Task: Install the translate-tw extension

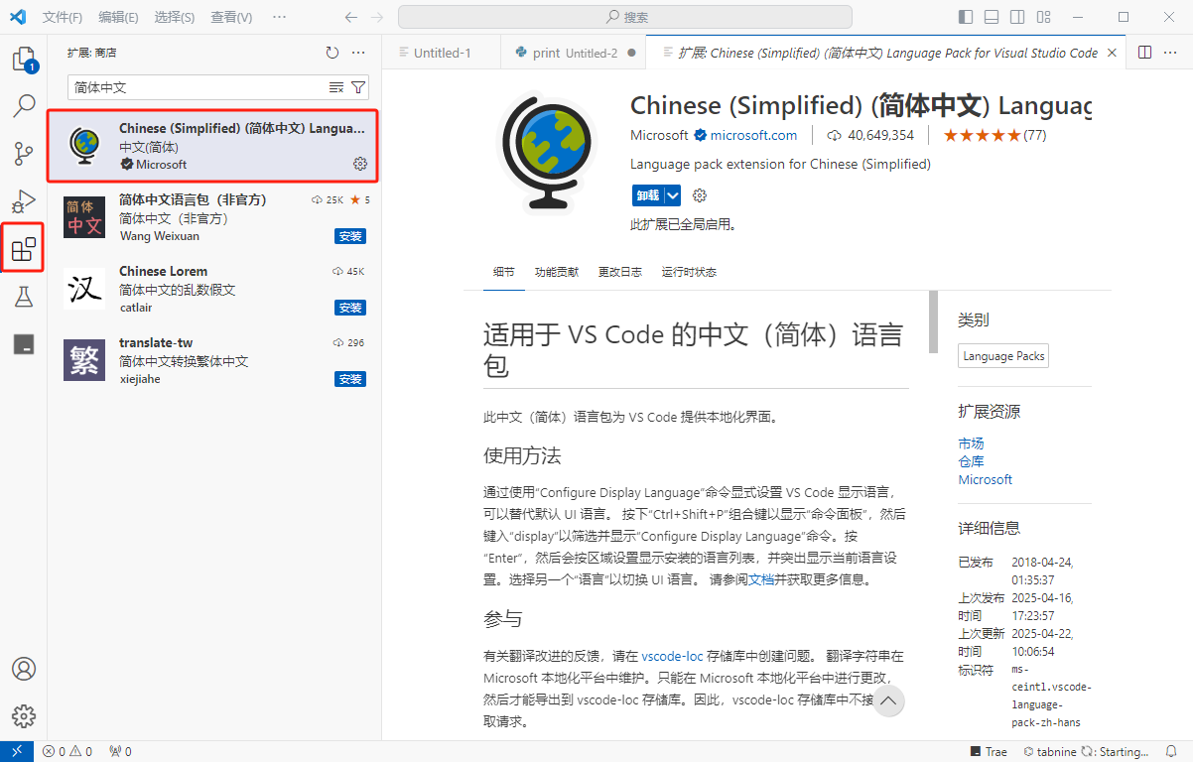Action: coord(350,379)
